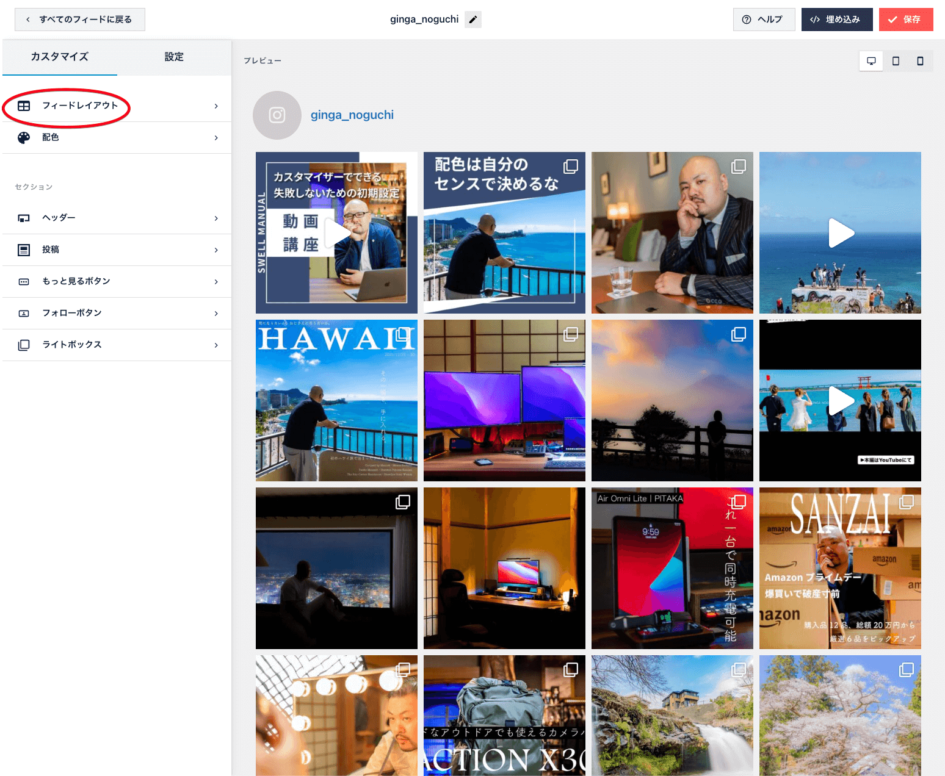This screenshot has height=776, width=945.
Task: Select the mobile preview icon
Action: coord(920,61)
